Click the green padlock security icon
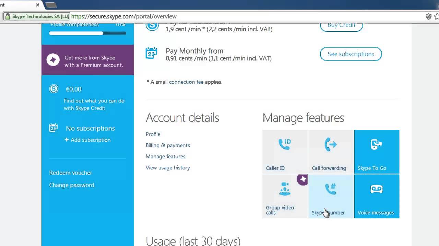Image resolution: width=439 pixels, height=246 pixels. pos(8,16)
